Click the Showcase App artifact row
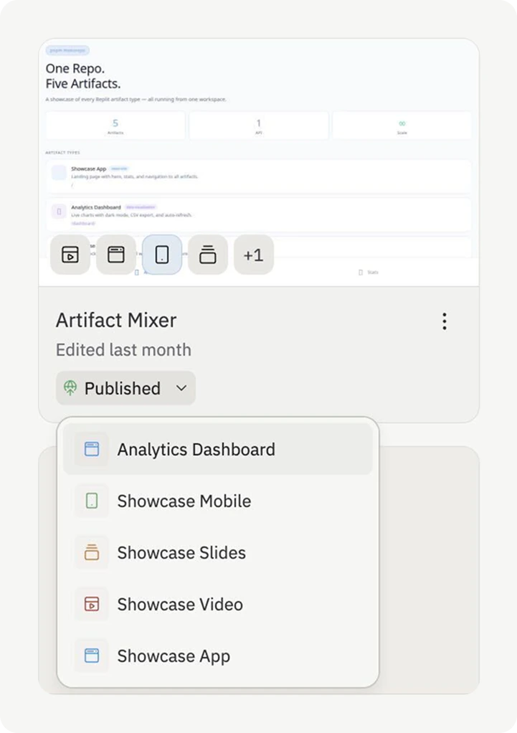The image size is (517, 733). tap(258, 175)
